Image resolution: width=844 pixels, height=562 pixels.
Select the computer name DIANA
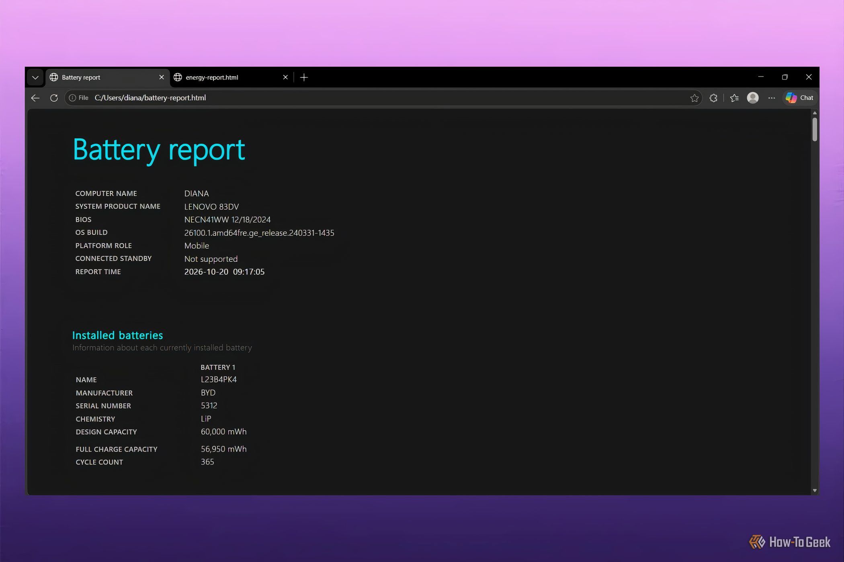pos(197,193)
